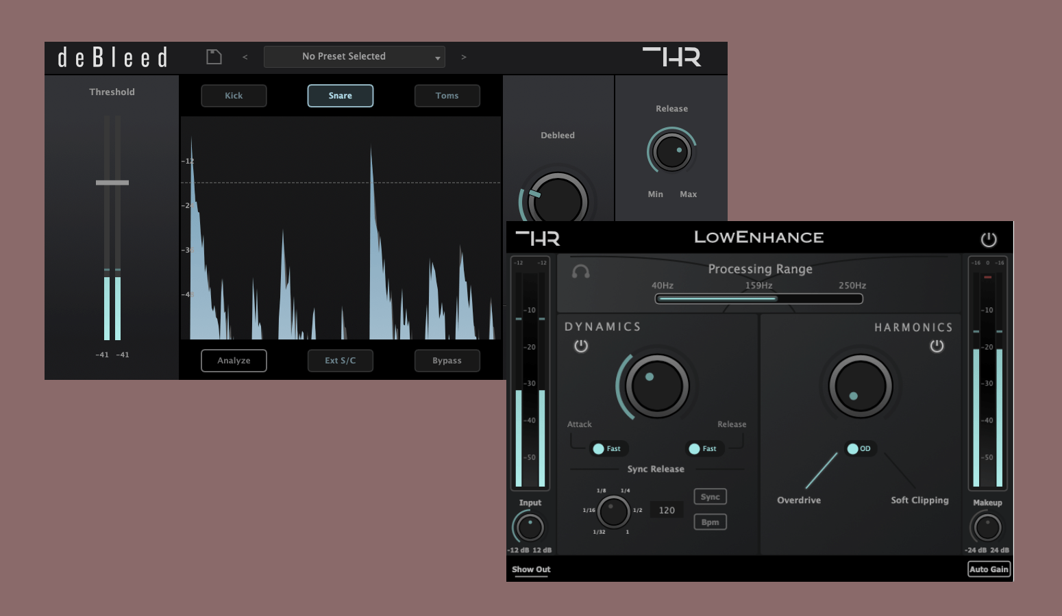Click the Sync Release note division knob
The height and width of the screenshot is (616, 1062).
[x=613, y=511]
